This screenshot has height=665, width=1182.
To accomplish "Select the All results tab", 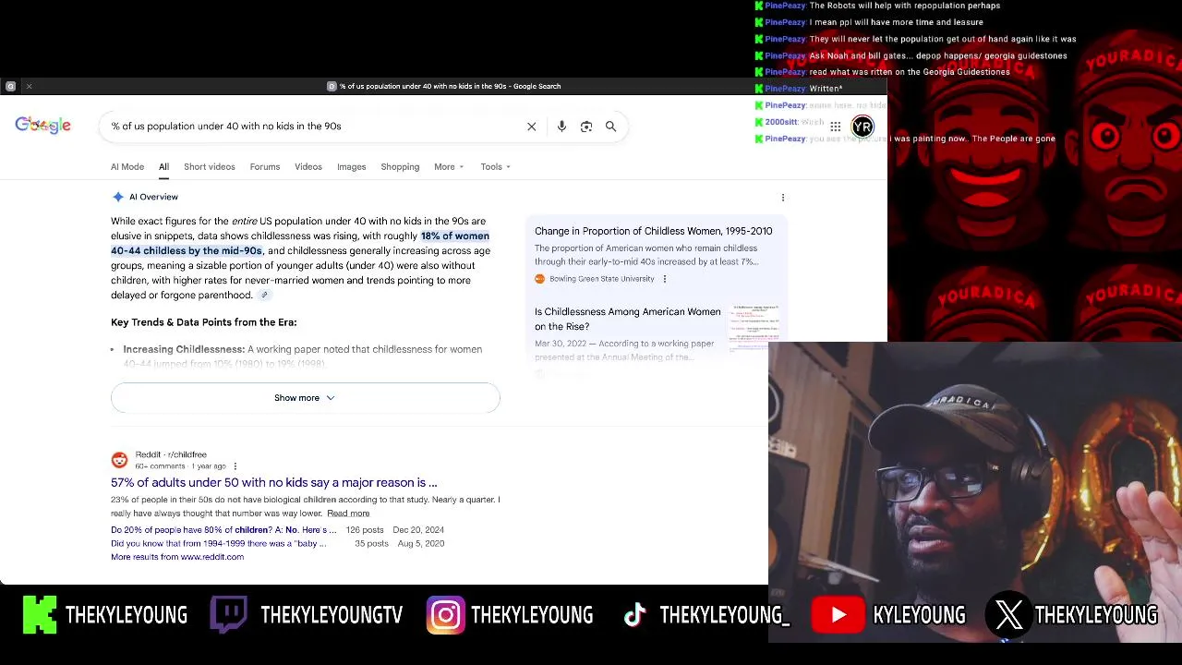I will [x=163, y=167].
